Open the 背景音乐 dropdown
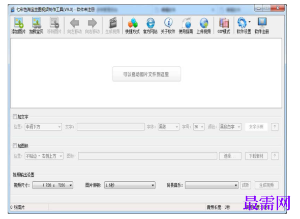 [212, 185]
